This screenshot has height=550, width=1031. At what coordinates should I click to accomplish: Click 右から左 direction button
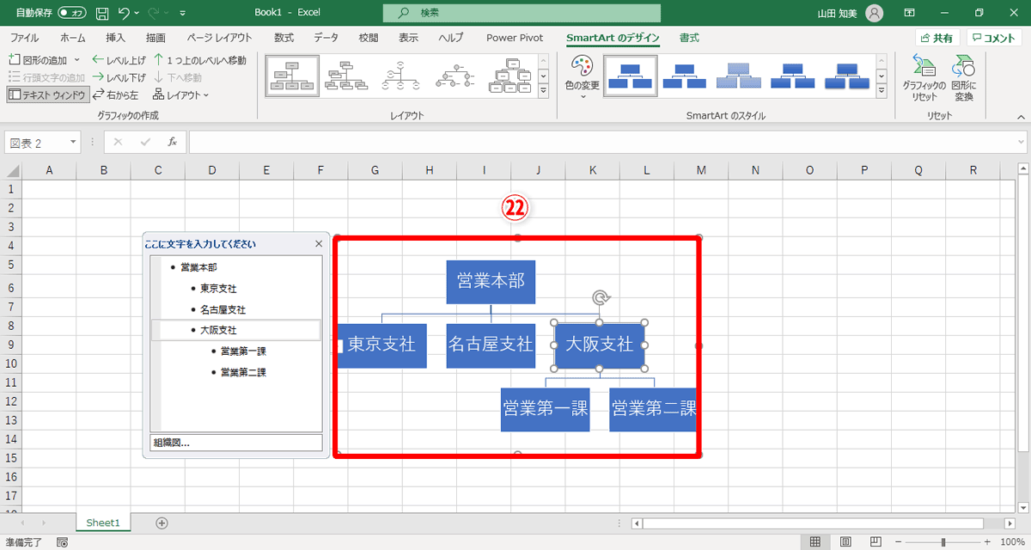[x=115, y=95]
